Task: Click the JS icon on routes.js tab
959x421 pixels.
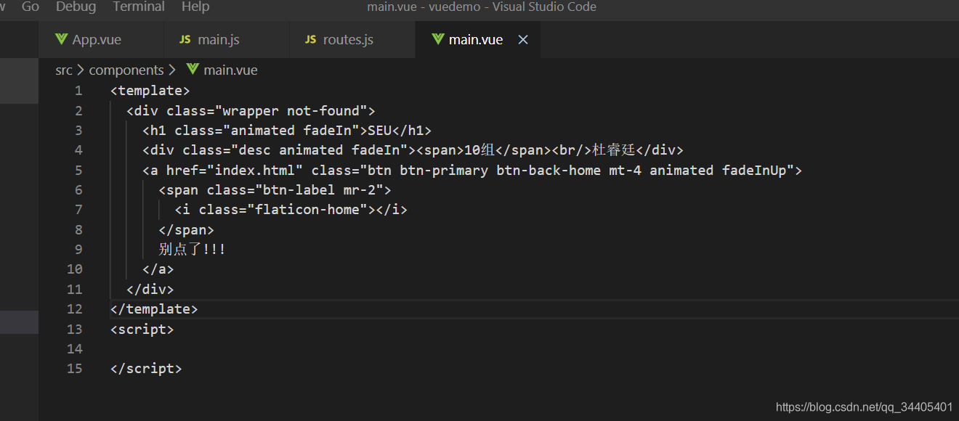Action: pyautogui.click(x=311, y=39)
